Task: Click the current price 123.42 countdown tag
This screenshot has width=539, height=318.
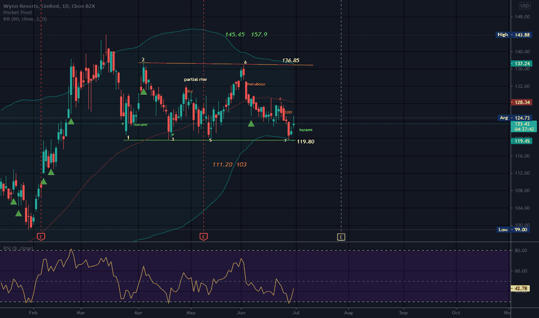Action: (524, 126)
